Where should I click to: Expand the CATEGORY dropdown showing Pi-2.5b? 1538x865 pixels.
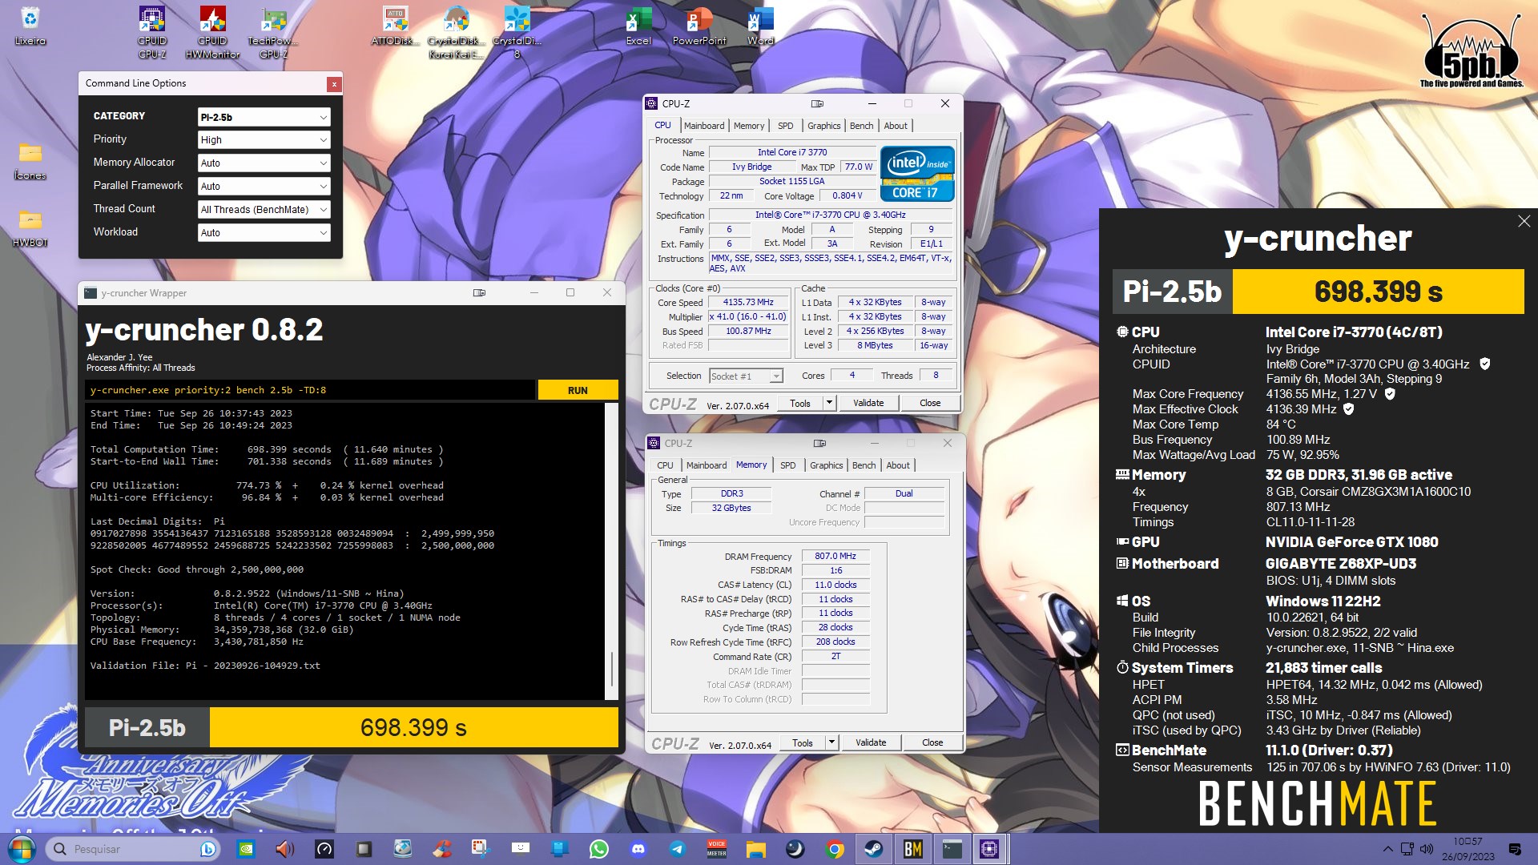pos(264,117)
